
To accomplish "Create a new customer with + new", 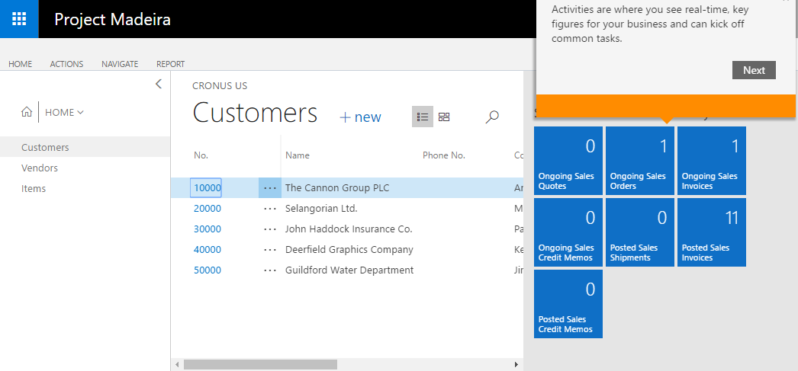I will [x=360, y=117].
